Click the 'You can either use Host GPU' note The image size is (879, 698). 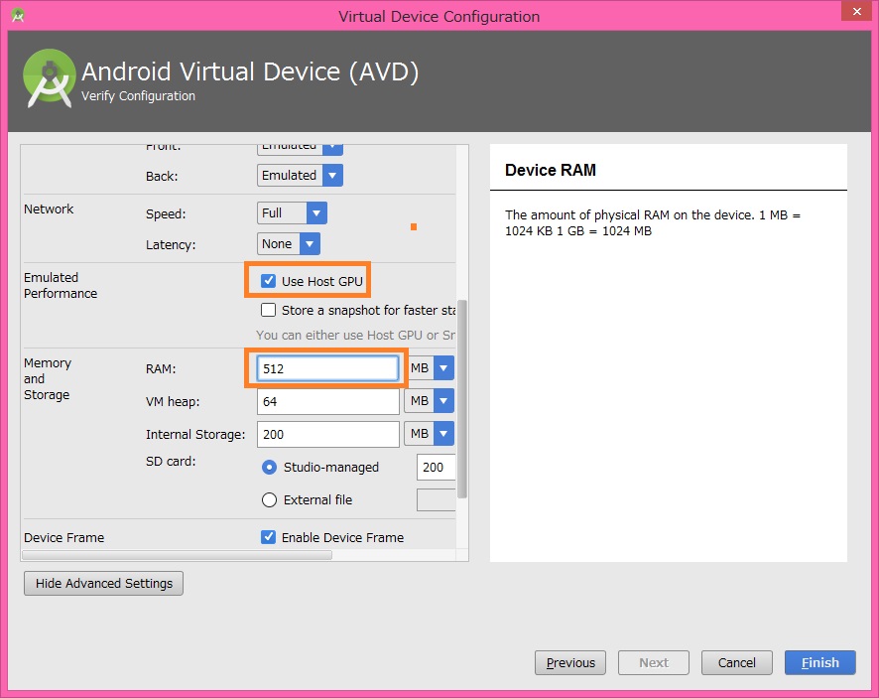tap(355, 335)
